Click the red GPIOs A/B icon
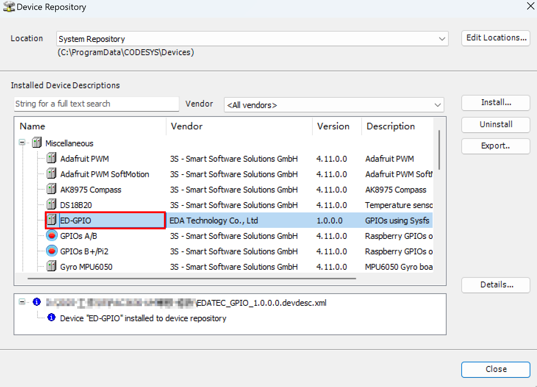The image size is (537, 387). (52, 236)
